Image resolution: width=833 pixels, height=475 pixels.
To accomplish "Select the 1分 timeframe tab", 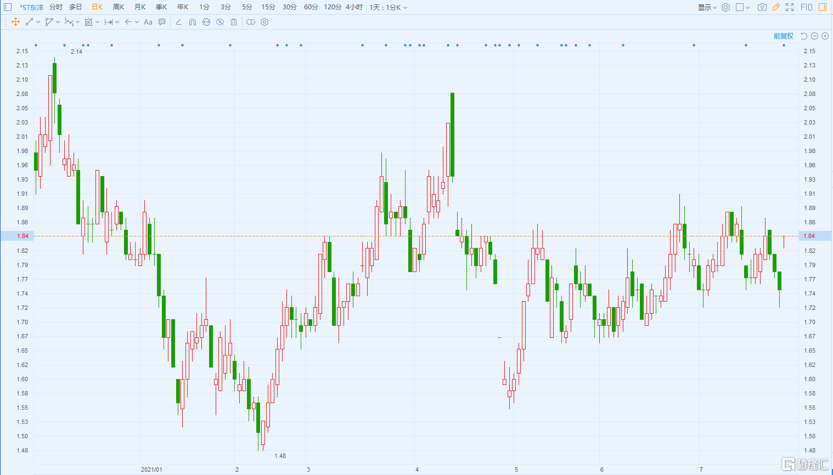I will point(204,7).
